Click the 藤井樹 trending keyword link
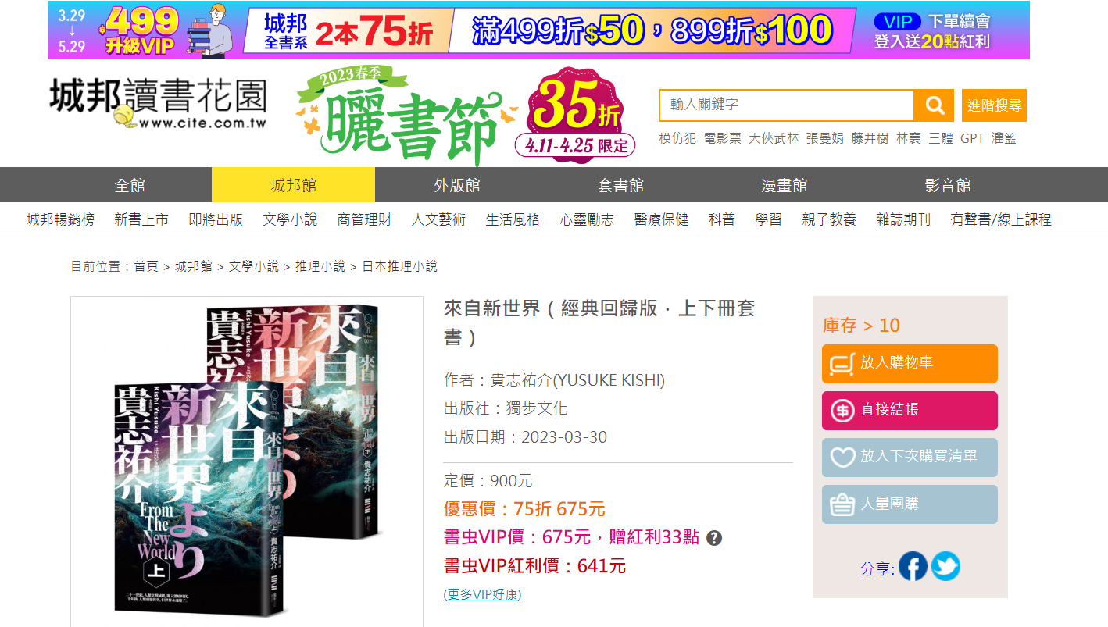Screen dimensions: 1108x627 (870, 138)
